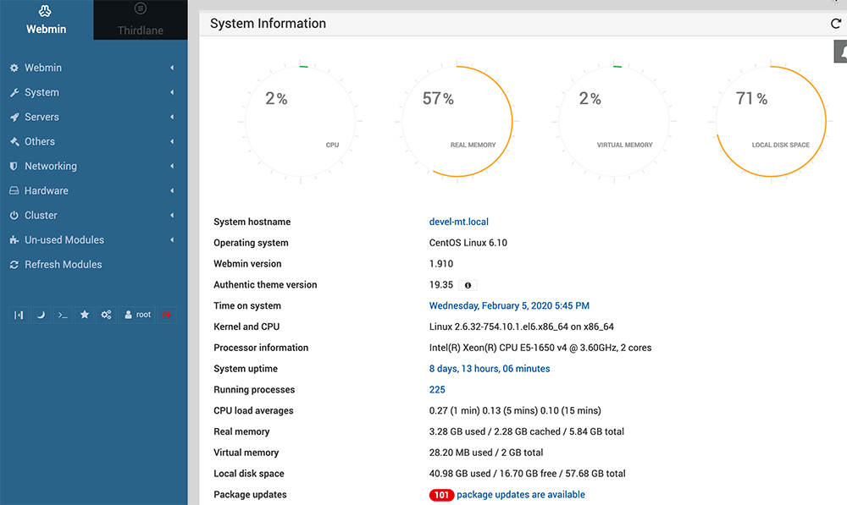Refresh system information with the reload icon

point(836,24)
